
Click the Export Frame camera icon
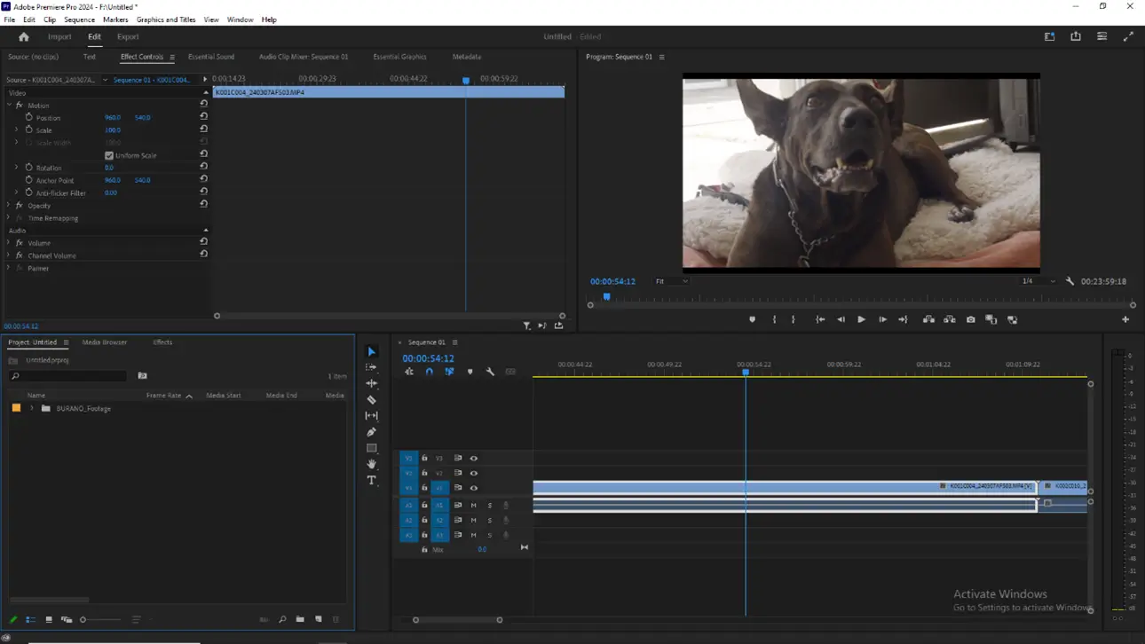(970, 319)
